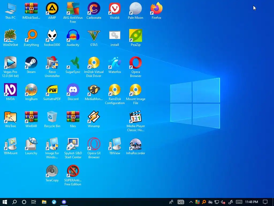The width and height of the screenshot is (274, 206).
Task: Click the TBIView desktop shortcut
Action: pyautogui.click(x=115, y=146)
